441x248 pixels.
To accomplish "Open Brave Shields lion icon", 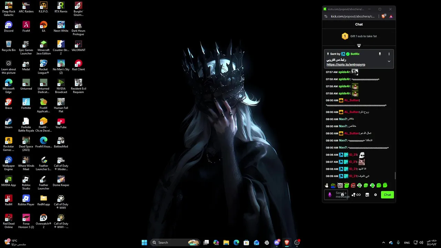I will pyautogui.click(x=384, y=16).
